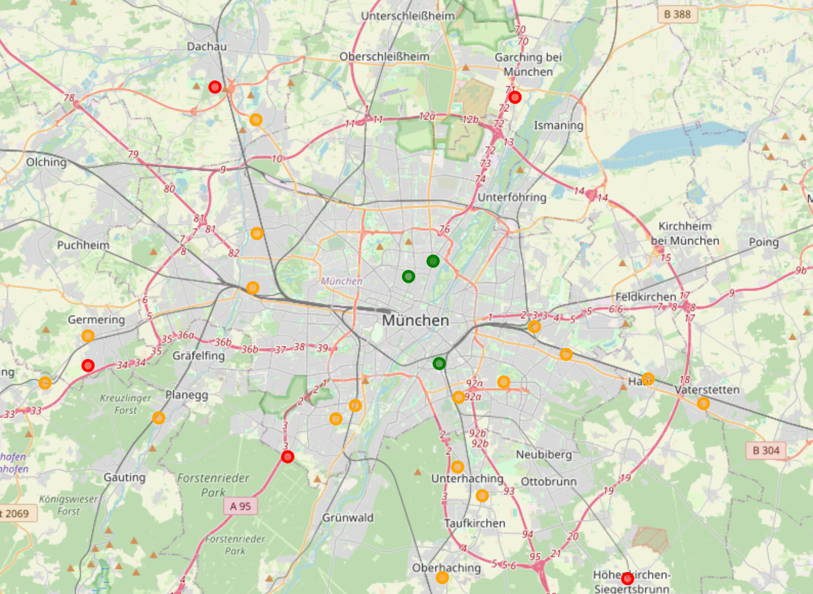Screen dimensions: 813x594
Task: Click the northernmost green marker
Action: 433,261
